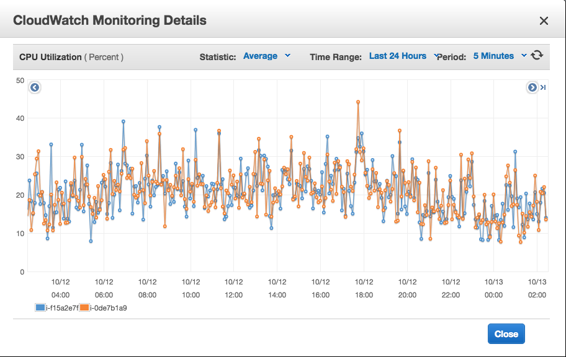
Task: Pan the chart left with the back arrow
Action: coord(35,87)
